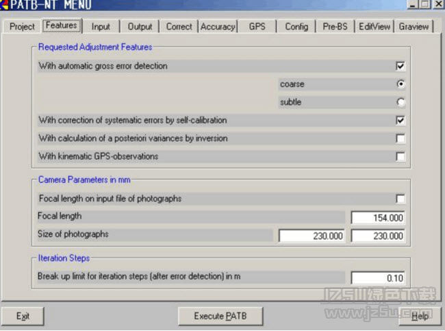The width and height of the screenshot is (445, 331).
Task: Click the Exit button
Action: [x=23, y=316]
